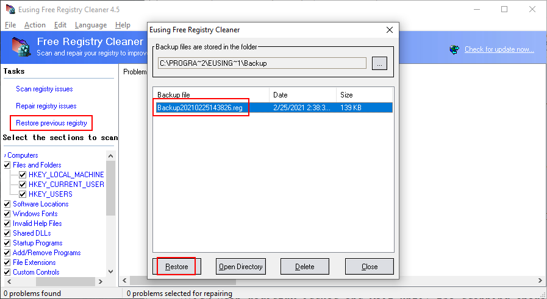This screenshot has height=299, width=547.
Task: Click the Eusing app icon in title bar
Action: pyautogui.click(x=10, y=9)
